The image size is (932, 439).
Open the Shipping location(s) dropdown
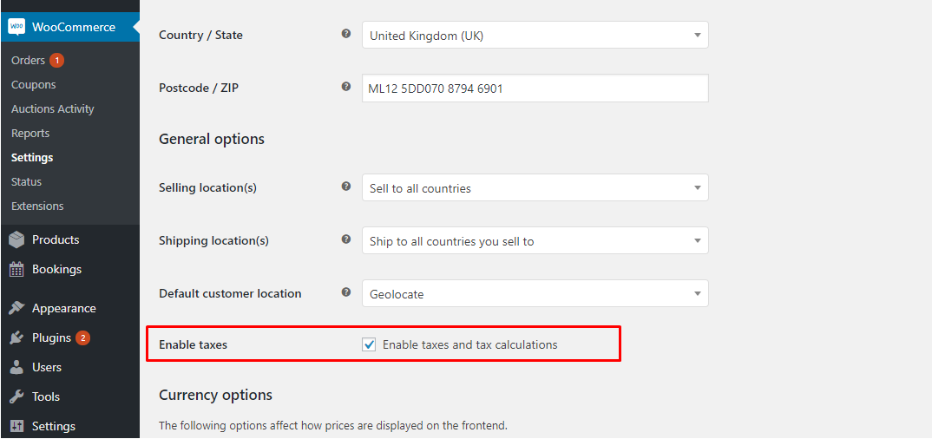click(x=535, y=240)
